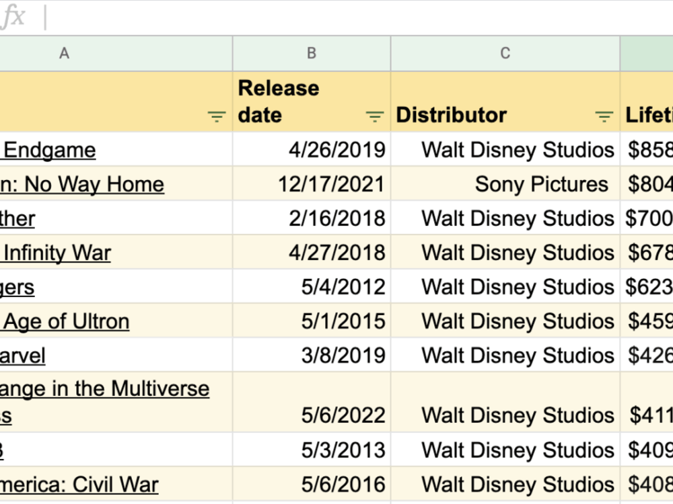Select Walt Disney Studios cell for 4/26/2019
Image resolution: width=673 pixels, height=504 pixels.
(x=505, y=149)
